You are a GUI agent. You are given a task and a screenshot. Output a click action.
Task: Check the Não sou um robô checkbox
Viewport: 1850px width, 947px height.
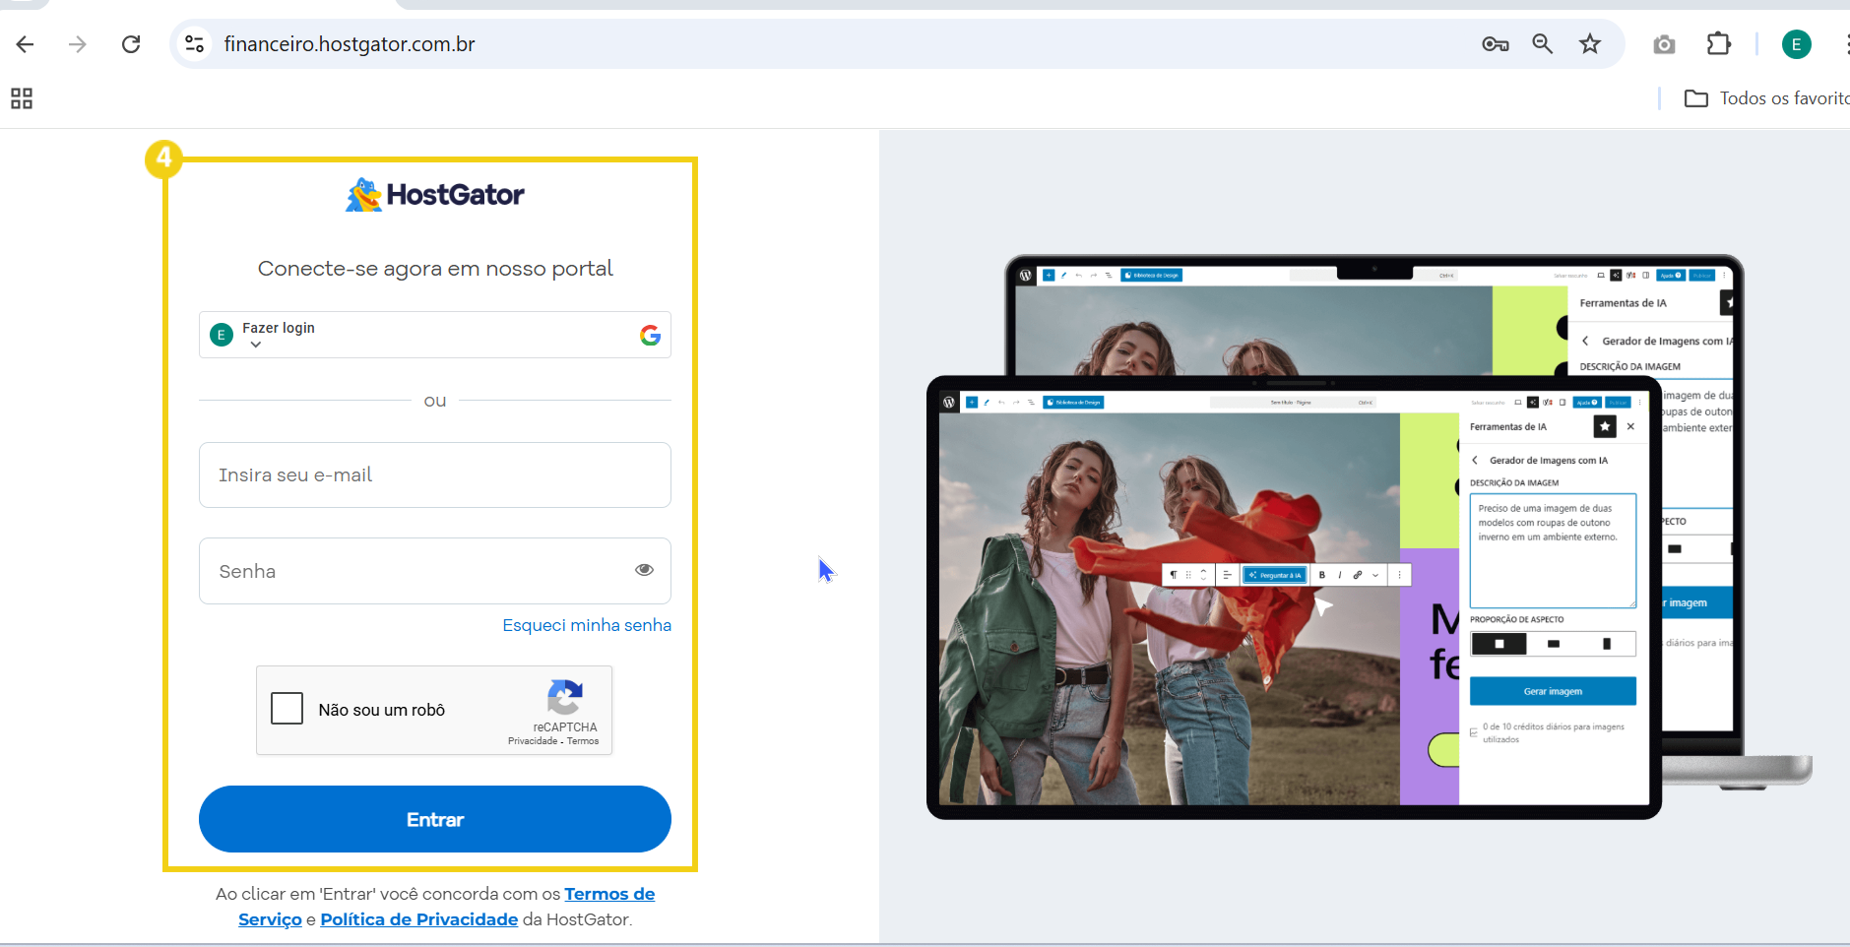tap(287, 709)
